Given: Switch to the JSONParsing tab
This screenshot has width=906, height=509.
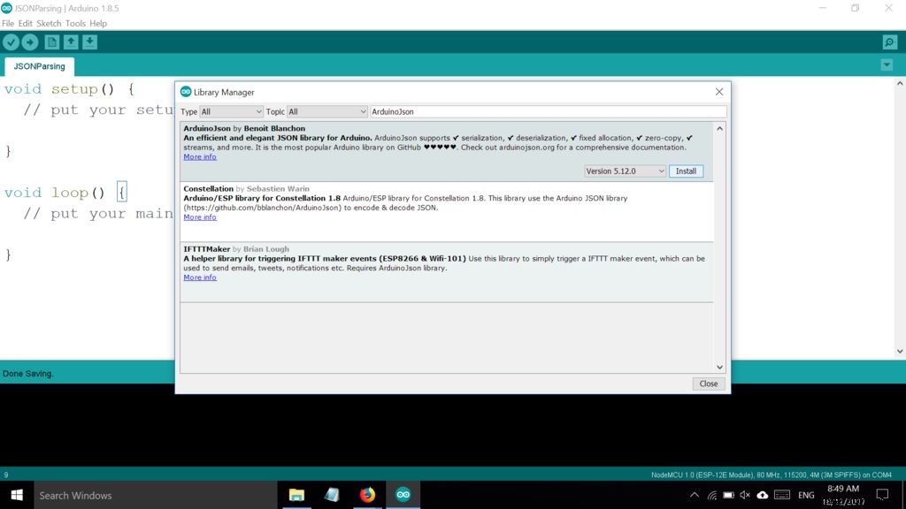Looking at the screenshot, I should 39,65.
